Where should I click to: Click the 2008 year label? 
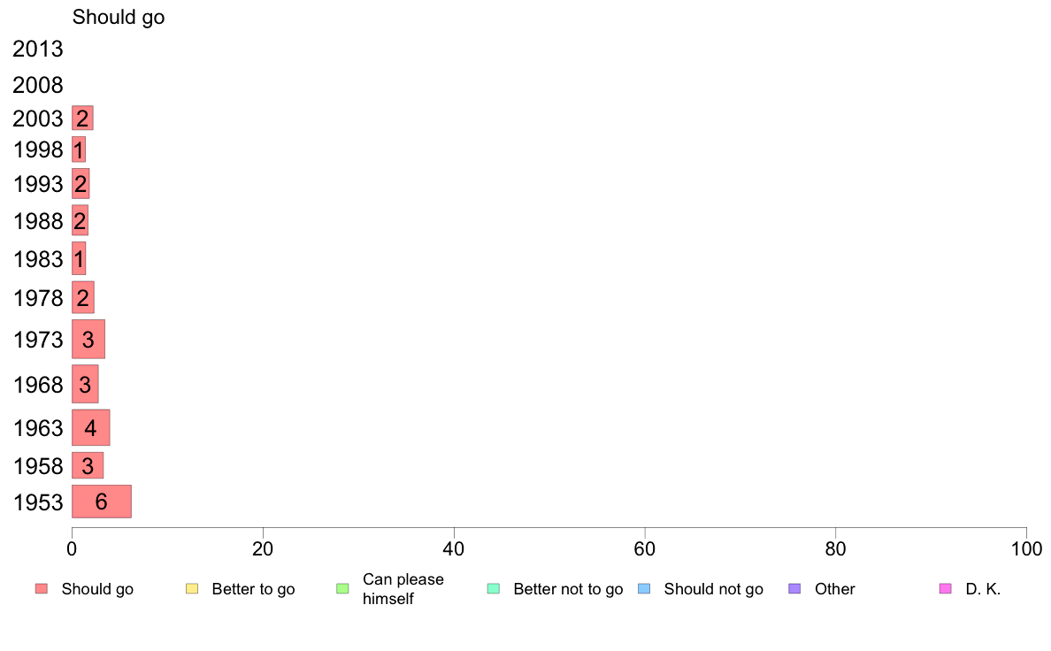[38, 86]
